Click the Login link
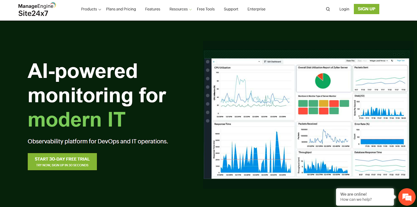This screenshot has height=207, width=417. click(x=344, y=9)
